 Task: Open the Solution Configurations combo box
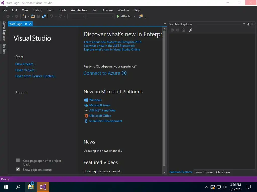pyautogui.click(x=77, y=16)
